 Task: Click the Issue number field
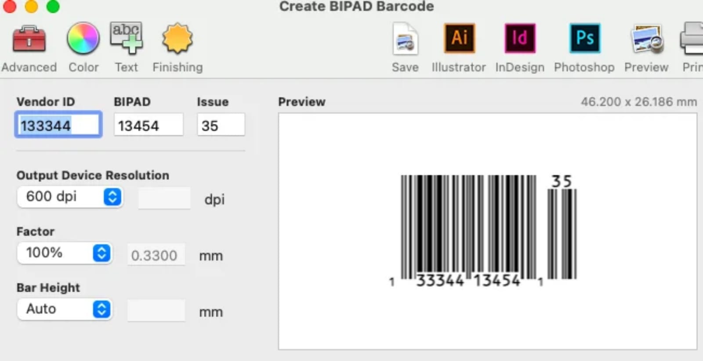(221, 125)
